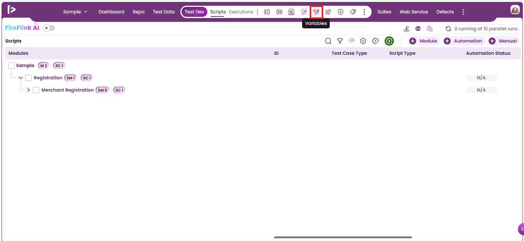The image size is (524, 241).
Task: Click the speedometer gauge icon in Scripts bar
Action: pos(352,41)
